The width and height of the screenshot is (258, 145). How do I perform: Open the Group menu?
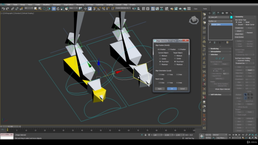[23, 4]
